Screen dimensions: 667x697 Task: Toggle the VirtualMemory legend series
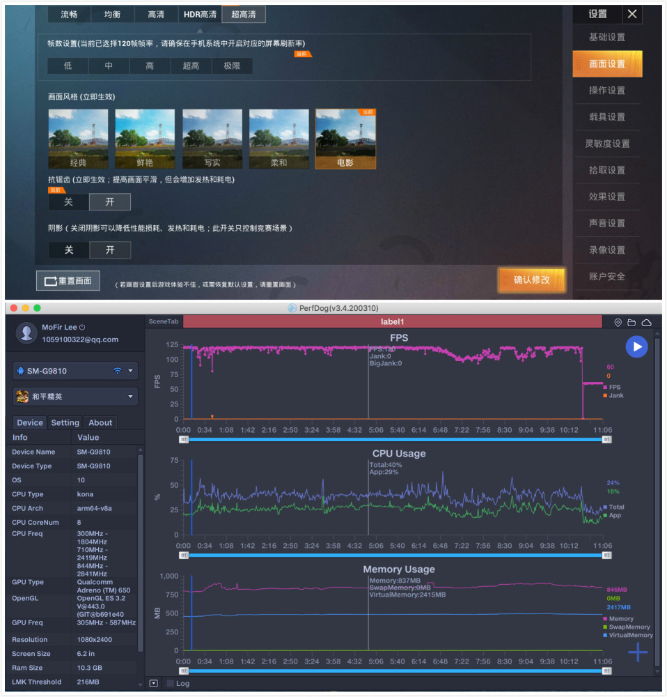(628, 635)
